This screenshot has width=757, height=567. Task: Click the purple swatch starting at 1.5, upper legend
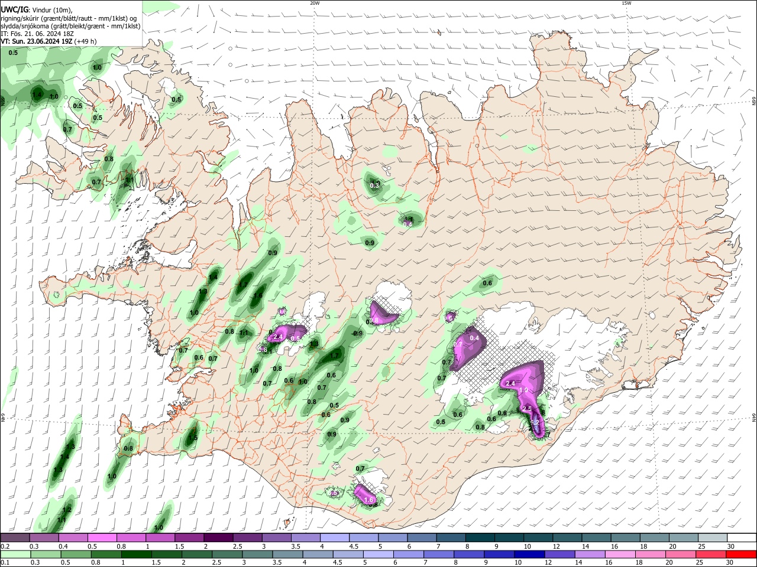point(189,538)
